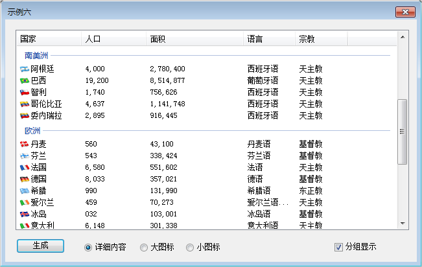The image size is (422, 267).
Task: Click the Chile flag icon beside 智利
Action: pyautogui.click(x=25, y=92)
